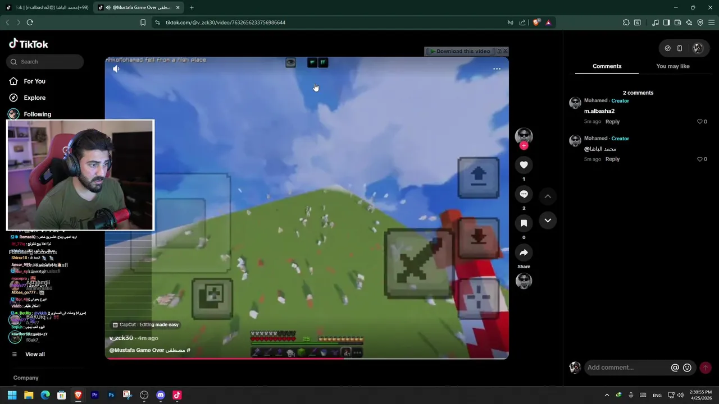Screen dimensions: 719x404
Task: Like the video with the heart icon
Action: (x=524, y=165)
